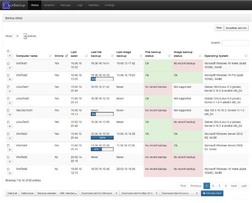
Task: Open MacOsXTest1 row action dropdown
Action: click(10, 114)
